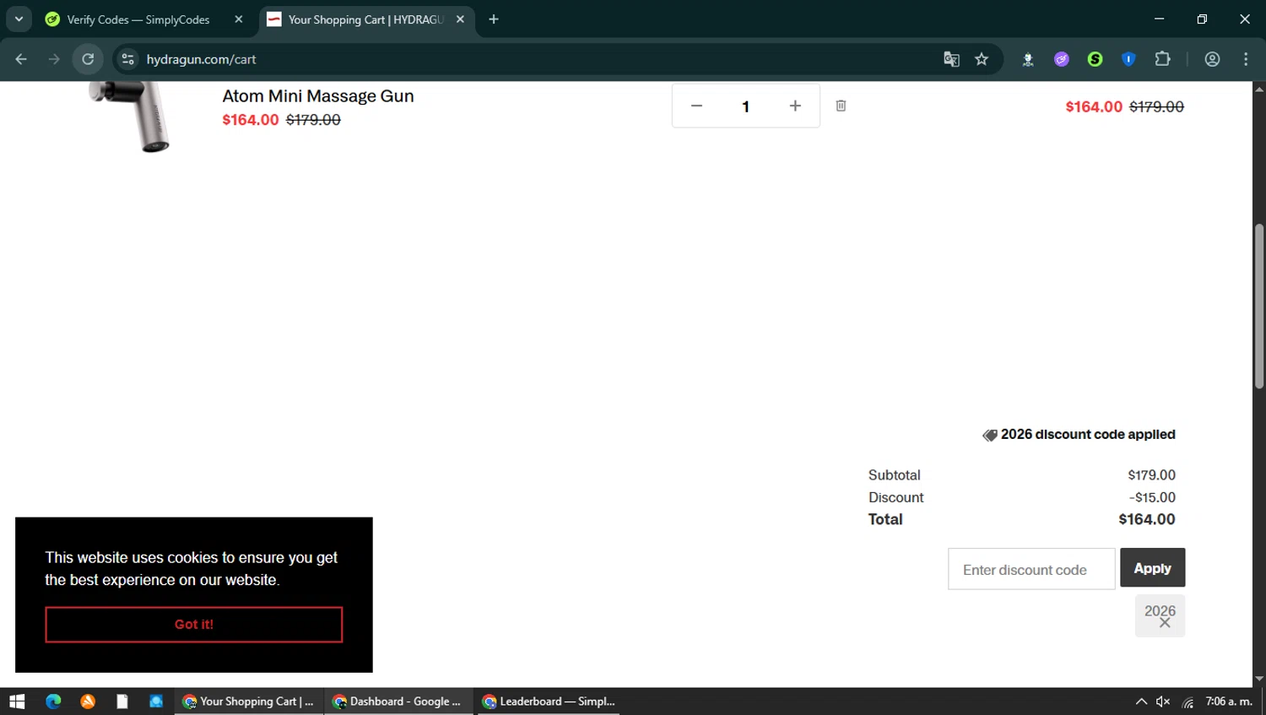Open the Chrome profile icon
The image size is (1266, 715).
[1213, 59]
